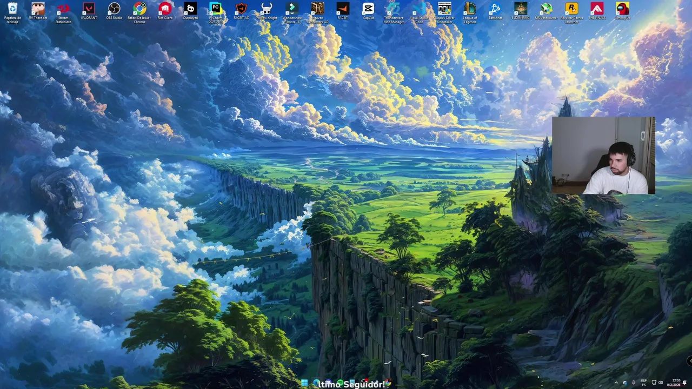The width and height of the screenshot is (692, 389).
Task: Select the FACEIT AC desktop icon
Action: pyautogui.click(x=241, y=11)
